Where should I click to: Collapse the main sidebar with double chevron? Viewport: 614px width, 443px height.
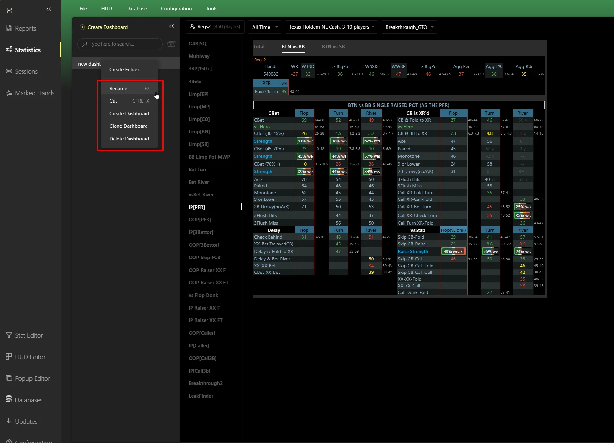coord(49,9)
